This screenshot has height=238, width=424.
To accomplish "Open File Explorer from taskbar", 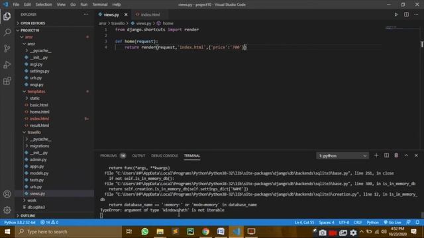I will pos(160,231).
